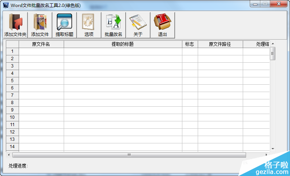This screenshot has height=176, width=290.
Task: Select row header 6
Action: pyautogui.click(x=12, y=88)
